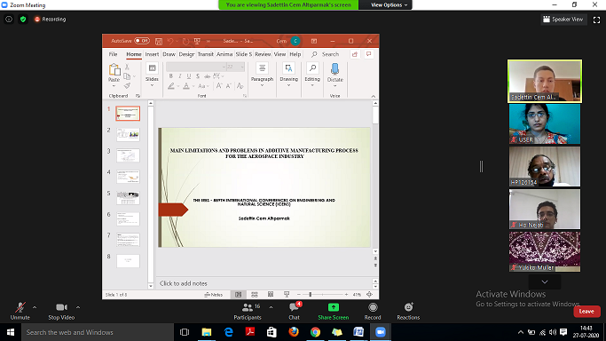Click the Share Screen icon
606x341 pixels.
333,307
